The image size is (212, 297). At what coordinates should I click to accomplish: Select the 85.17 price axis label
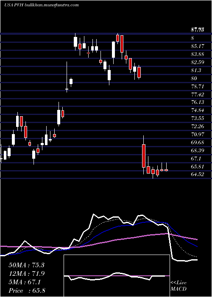pos(198,46)
